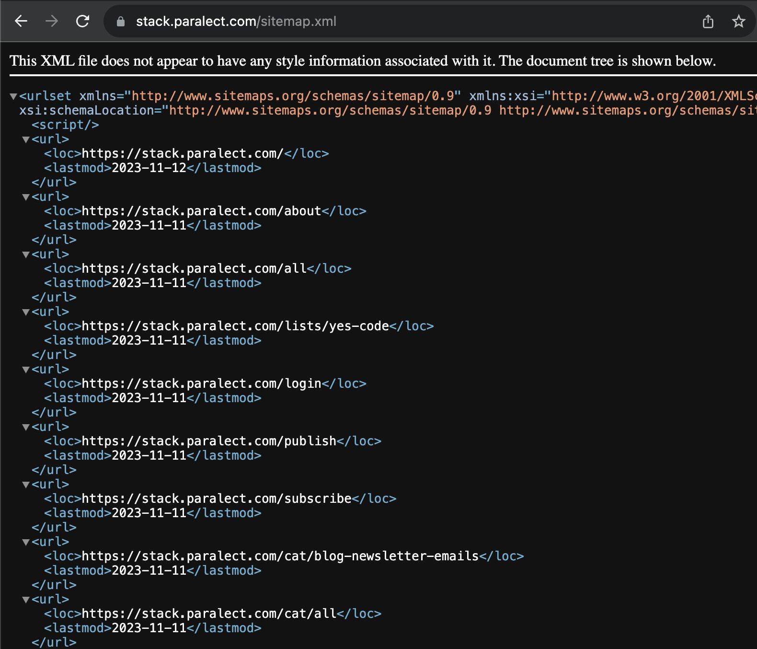Open the Share page icon

click(x=708, y=22)
